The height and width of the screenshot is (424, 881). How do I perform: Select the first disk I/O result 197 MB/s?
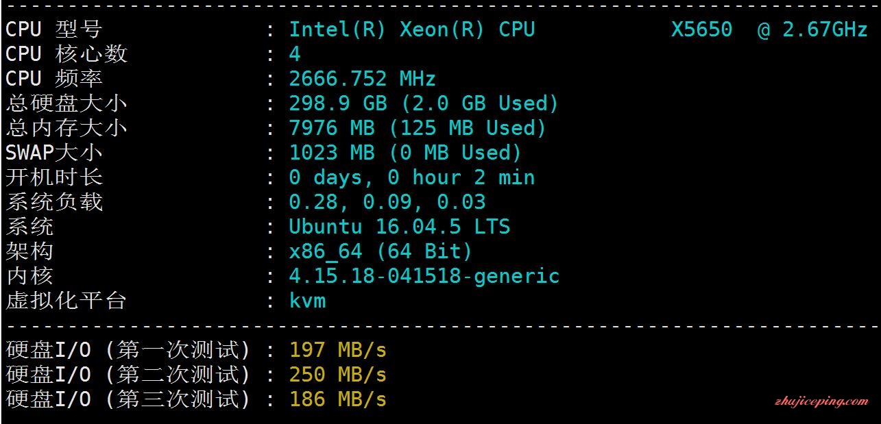coord(338,350)
